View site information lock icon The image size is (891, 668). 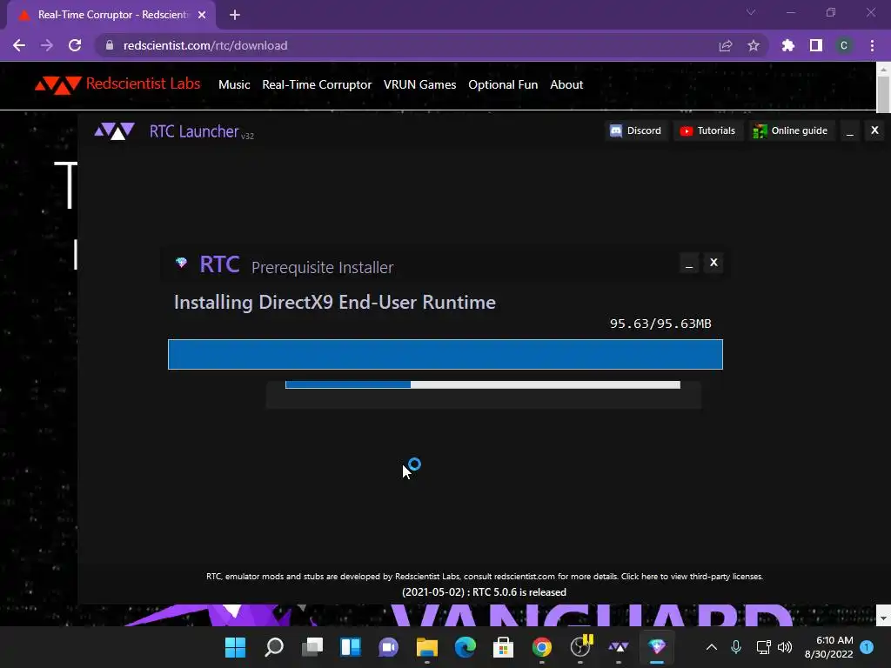[110, 45]
